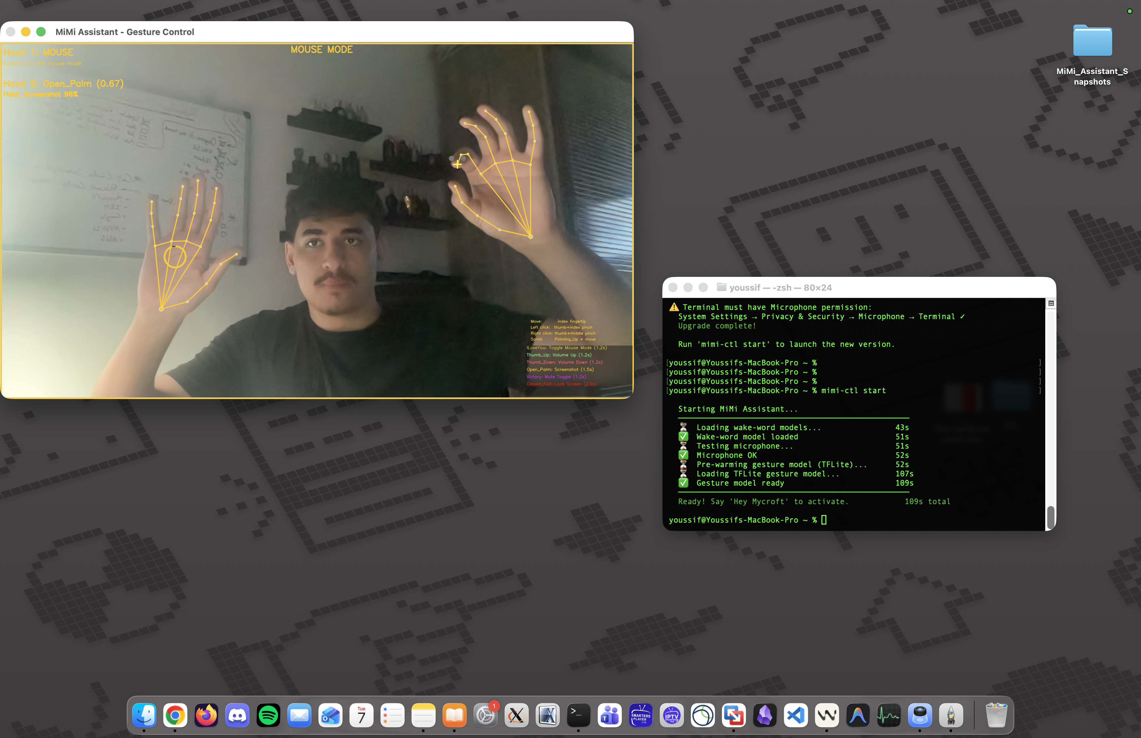Open Calendar from the dock
The height and width of the screenshot is (738, 1141).
[361, 716]
